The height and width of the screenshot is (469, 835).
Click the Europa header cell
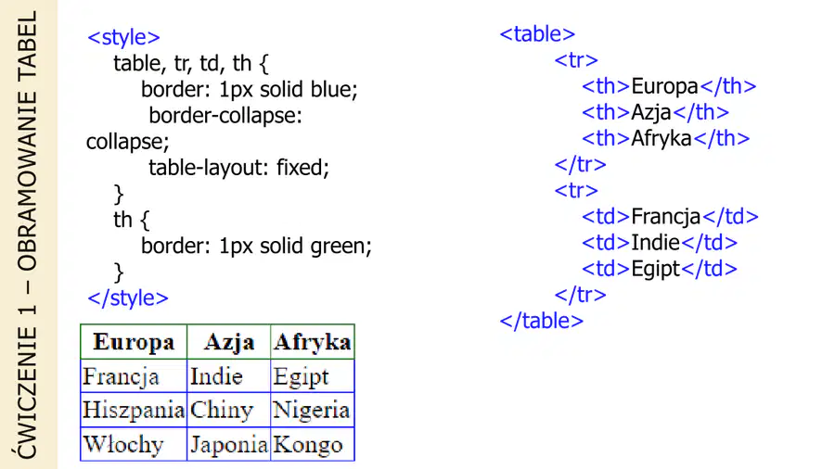click(134, 342)
